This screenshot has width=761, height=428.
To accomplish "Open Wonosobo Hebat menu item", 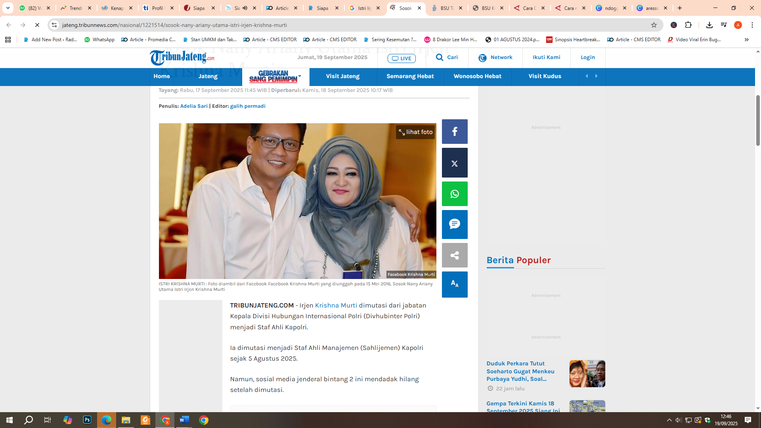I will [x=478, y=76].
